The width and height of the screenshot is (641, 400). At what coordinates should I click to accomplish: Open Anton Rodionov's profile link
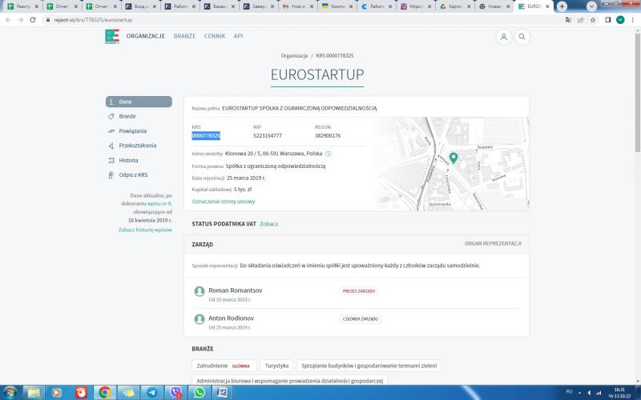pyautogui.click(x=232, y=318)
